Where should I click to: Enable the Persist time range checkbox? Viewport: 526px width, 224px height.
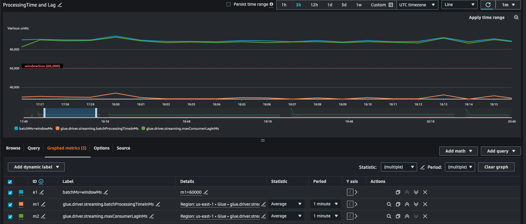pyautogui.click(x=229, y=4)
